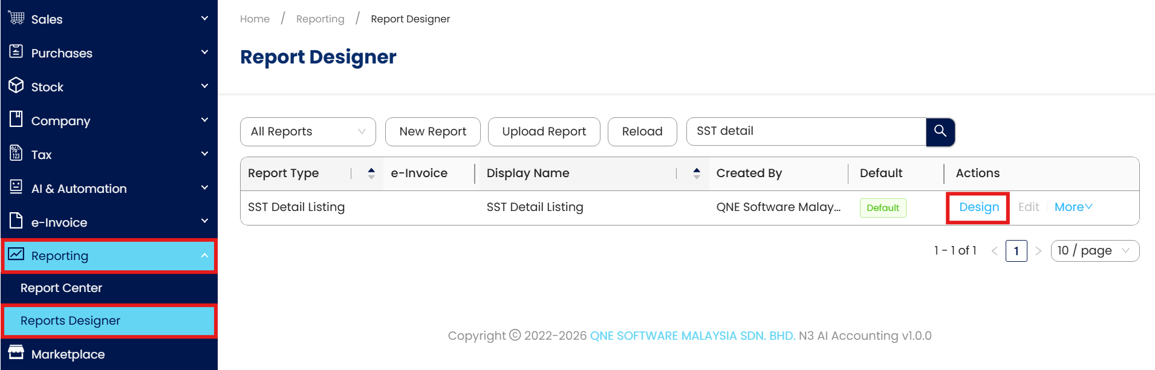Open the All Reports filter dropdown
The height and width of the screenshot is (370, 1155).
coord(308,132)
